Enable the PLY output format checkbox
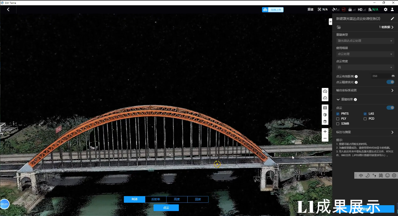The image size is (398, 216). point(338,119)
